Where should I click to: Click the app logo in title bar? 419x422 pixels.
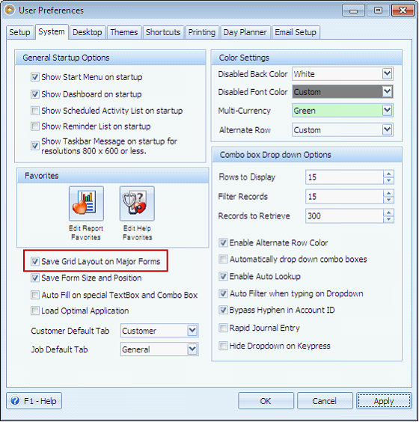[10, 10]
